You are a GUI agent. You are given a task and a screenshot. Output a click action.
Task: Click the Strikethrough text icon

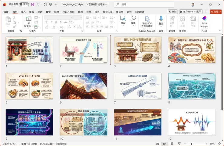click(65, 22)
